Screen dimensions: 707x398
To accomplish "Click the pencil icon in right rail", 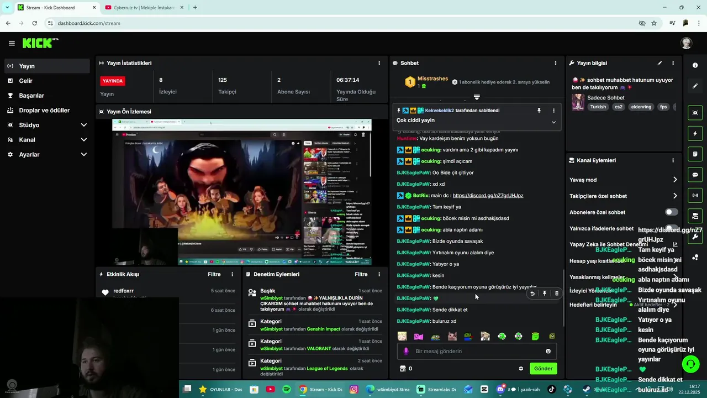I will (695, 86).
